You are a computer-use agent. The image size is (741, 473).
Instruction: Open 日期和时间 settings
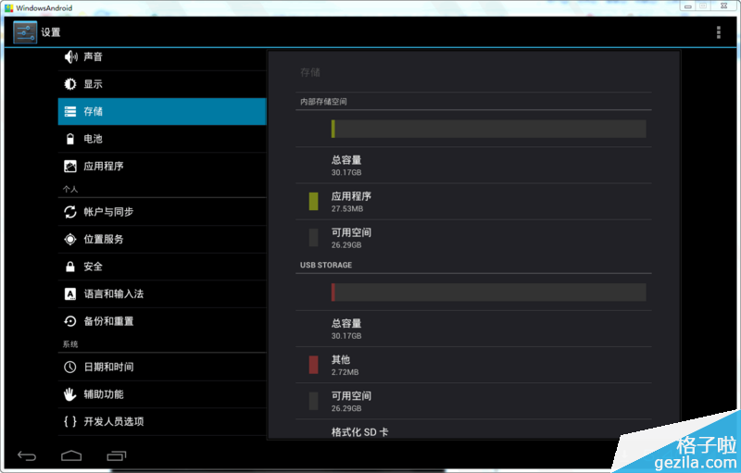coord(162,367)
